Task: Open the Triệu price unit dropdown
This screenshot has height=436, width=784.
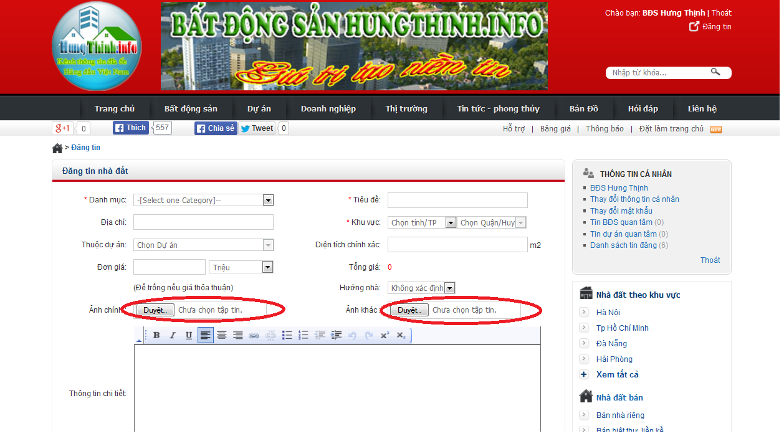Action: click(241, 267)
